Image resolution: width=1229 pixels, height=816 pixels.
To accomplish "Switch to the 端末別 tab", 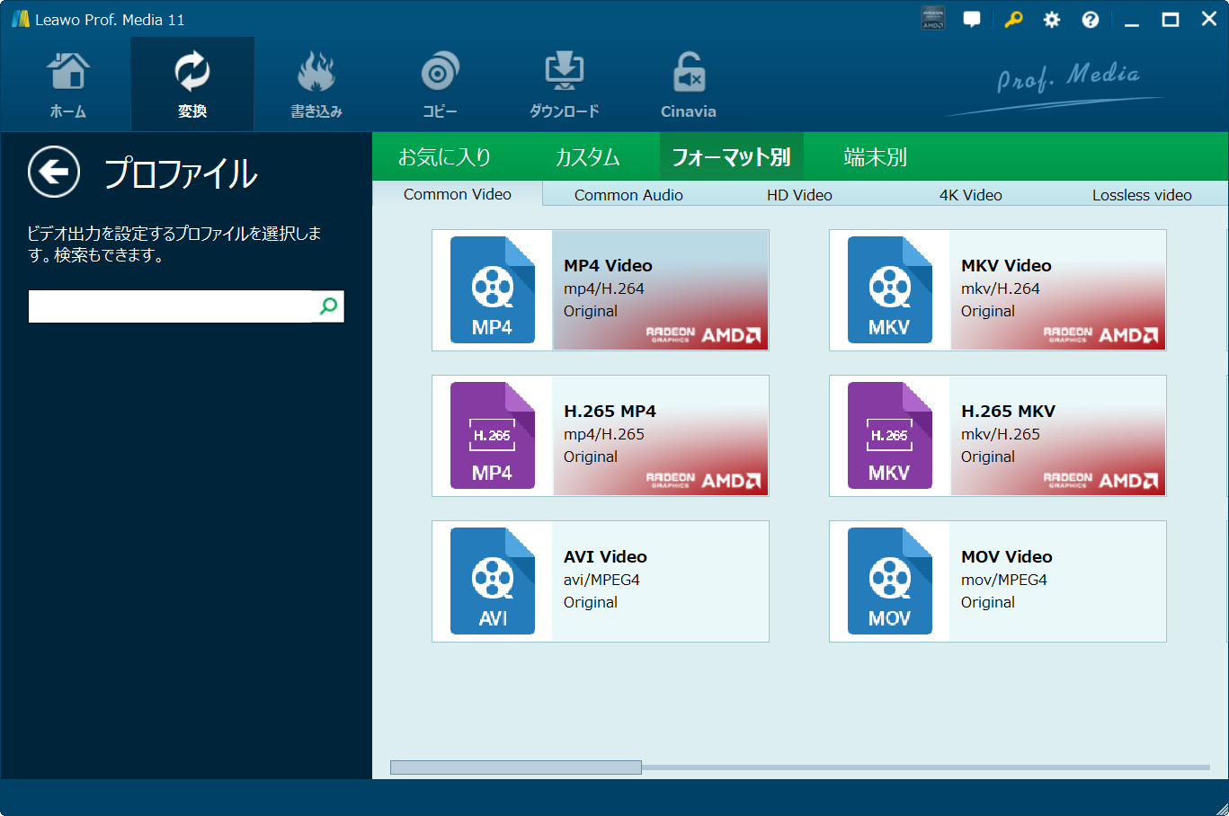I will (x=875, y=157).
